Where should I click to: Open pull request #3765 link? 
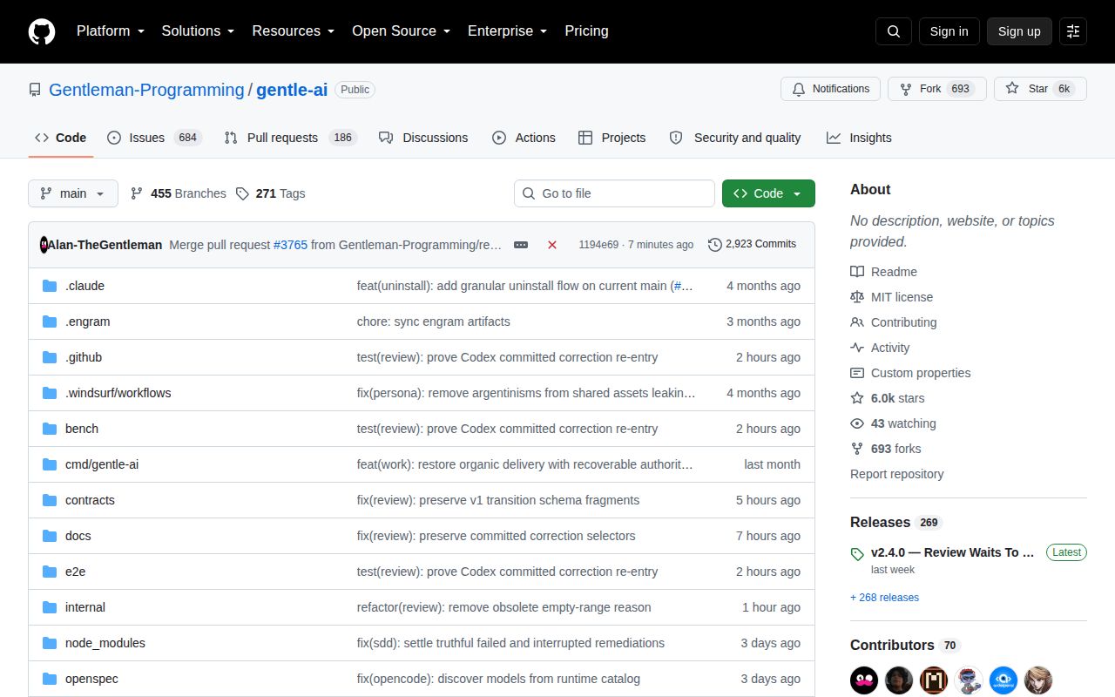[290, 245]
